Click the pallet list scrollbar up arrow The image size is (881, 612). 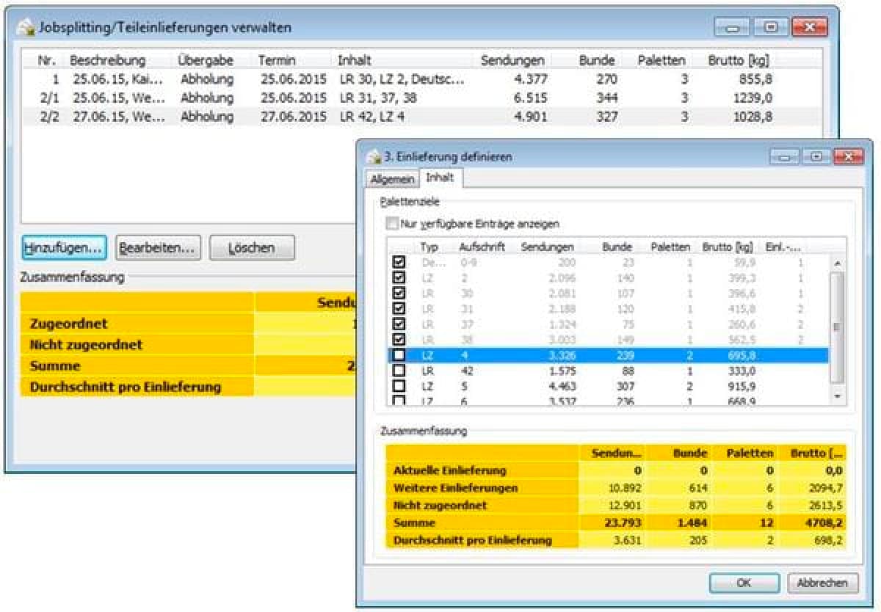[x=838, y=263]
